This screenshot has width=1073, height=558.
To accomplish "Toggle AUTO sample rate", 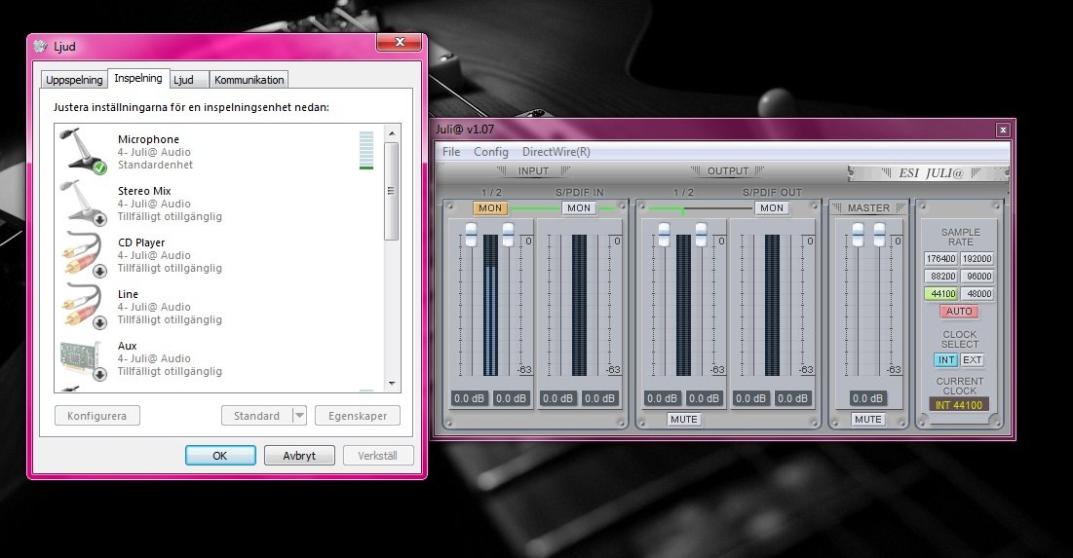I will pyautogui.click(x=959, y=312).
